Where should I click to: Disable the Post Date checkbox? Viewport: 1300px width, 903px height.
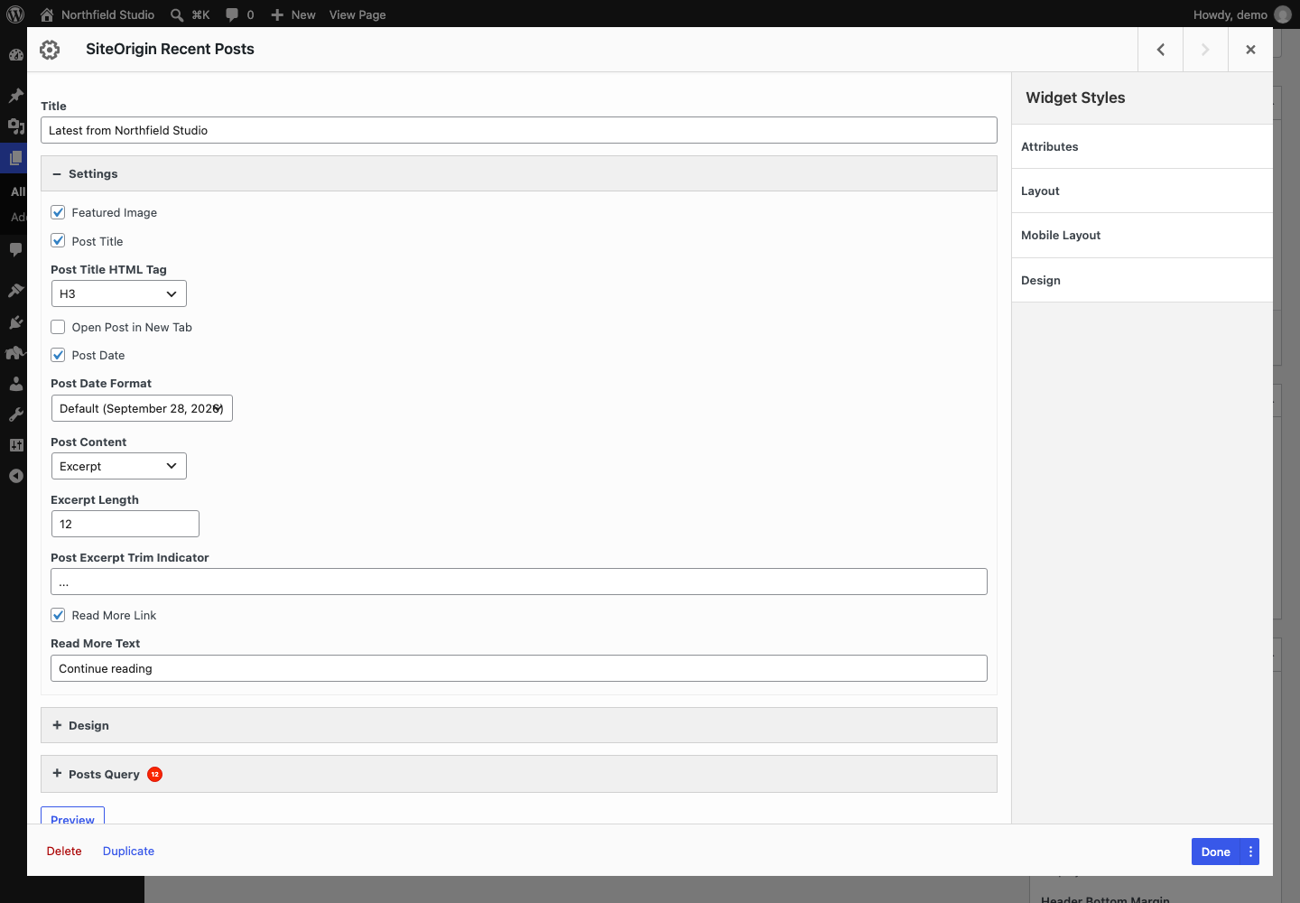pos(58,355)
